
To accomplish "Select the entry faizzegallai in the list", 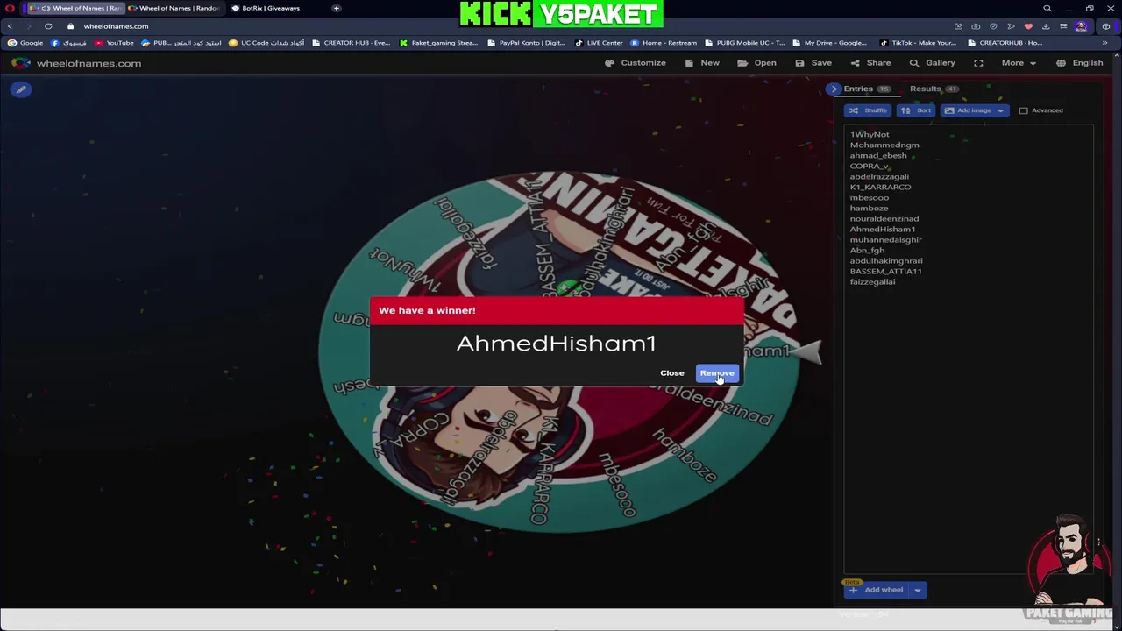I will pyautogui.click(x=872, y=281).
